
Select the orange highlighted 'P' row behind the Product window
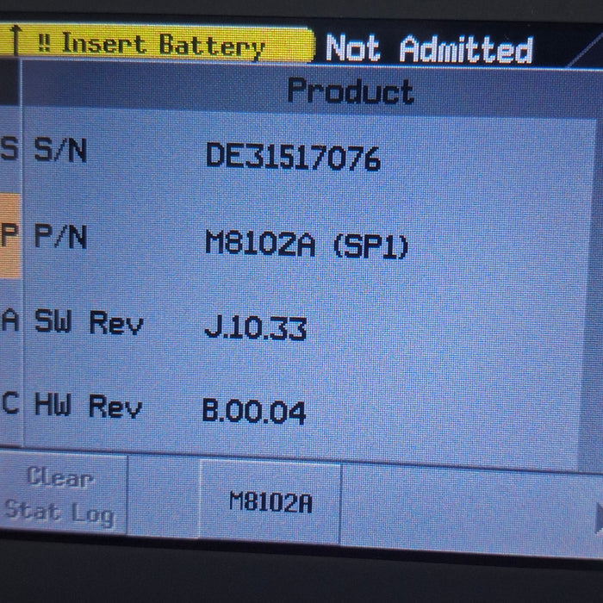10,235
